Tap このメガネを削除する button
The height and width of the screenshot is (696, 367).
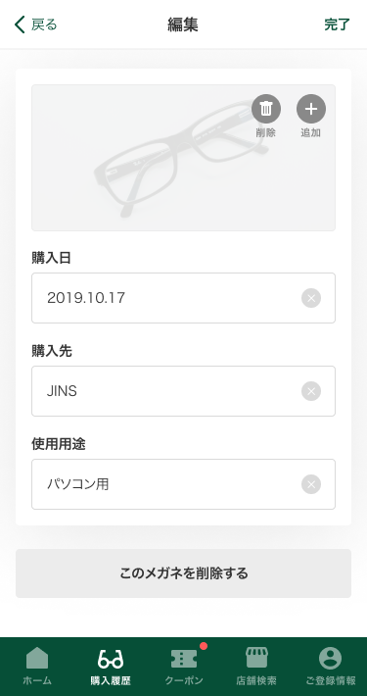point(184,573)
